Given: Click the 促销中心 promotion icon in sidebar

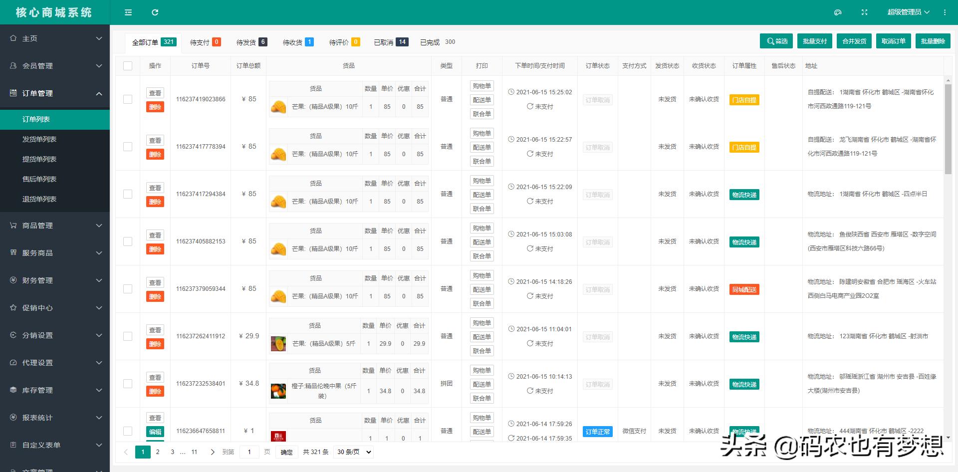Looking at the screenshot, I should pos(14,308).
